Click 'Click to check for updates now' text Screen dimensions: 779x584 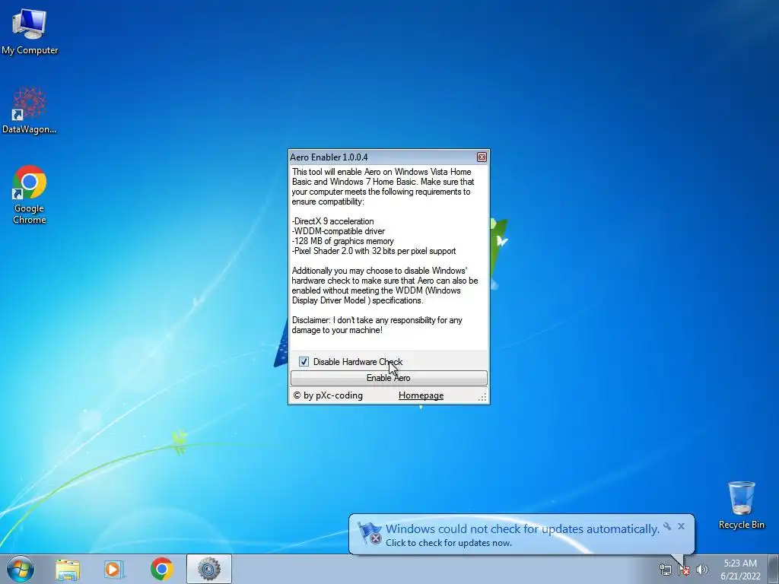click(x=449, y=543)
